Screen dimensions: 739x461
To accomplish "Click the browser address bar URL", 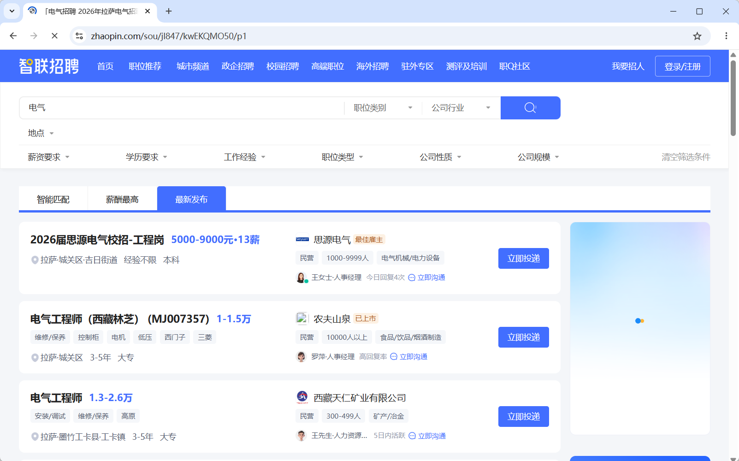I will 169,36.
